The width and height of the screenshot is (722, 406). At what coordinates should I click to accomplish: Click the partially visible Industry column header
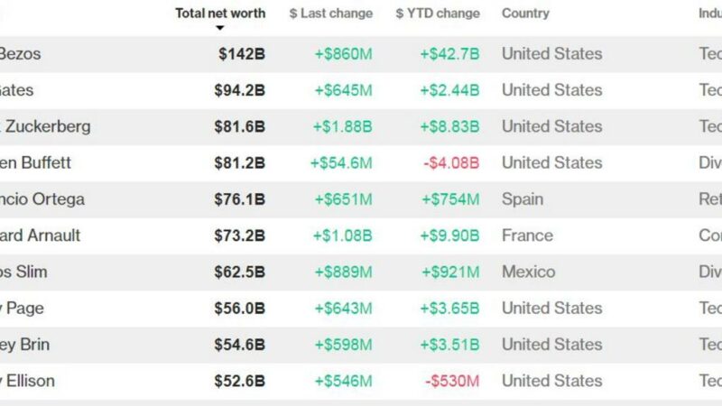coord(710,14)
